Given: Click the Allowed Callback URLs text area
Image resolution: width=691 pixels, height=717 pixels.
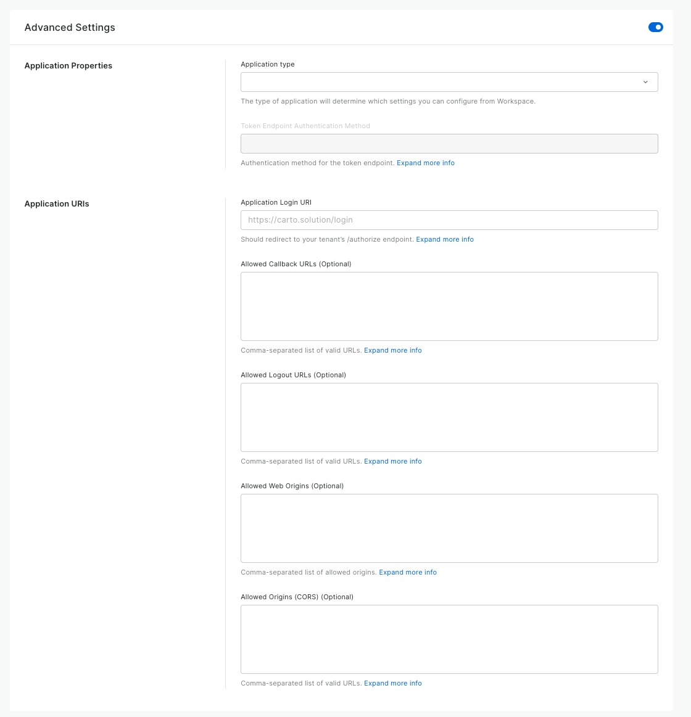Looking at the screenshot, I should pyautogui.click(x=449, y=306).
